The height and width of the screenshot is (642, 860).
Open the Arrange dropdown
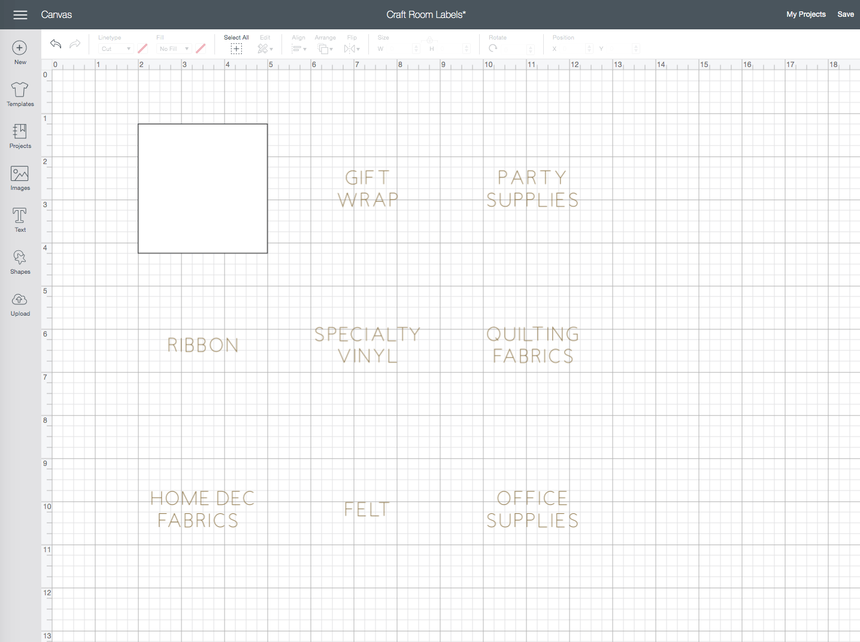point(325,49)
